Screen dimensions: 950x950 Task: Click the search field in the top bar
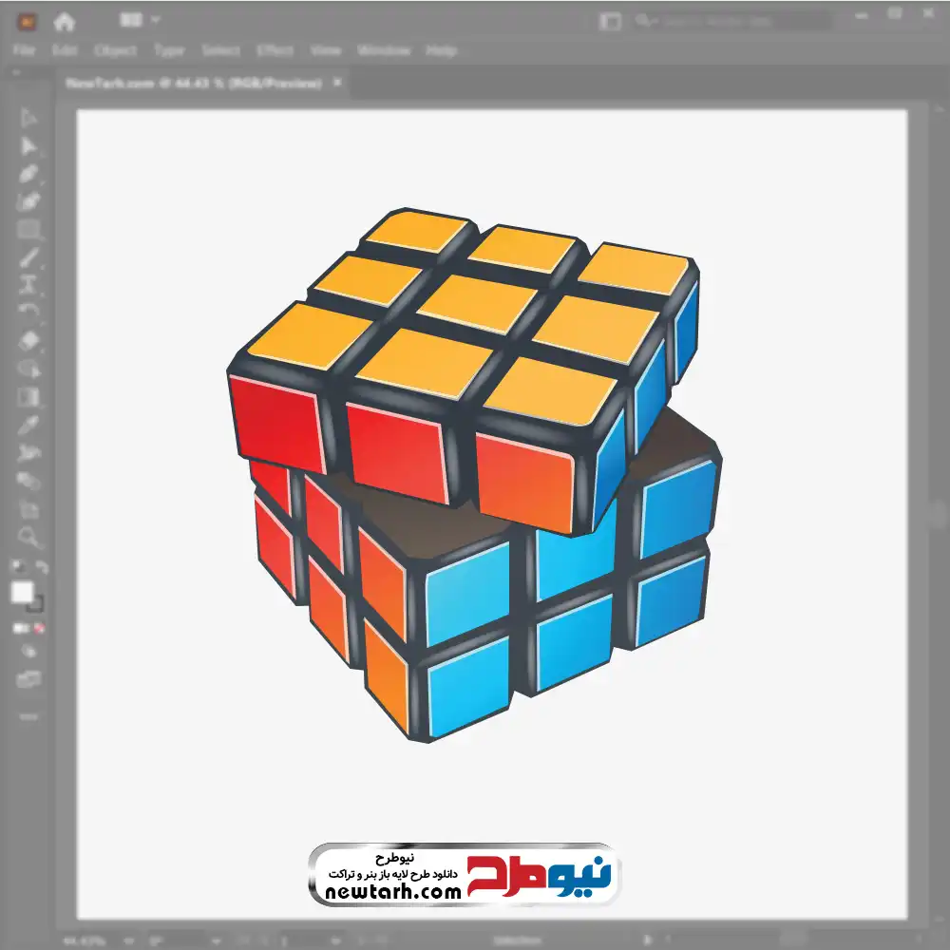731,22
